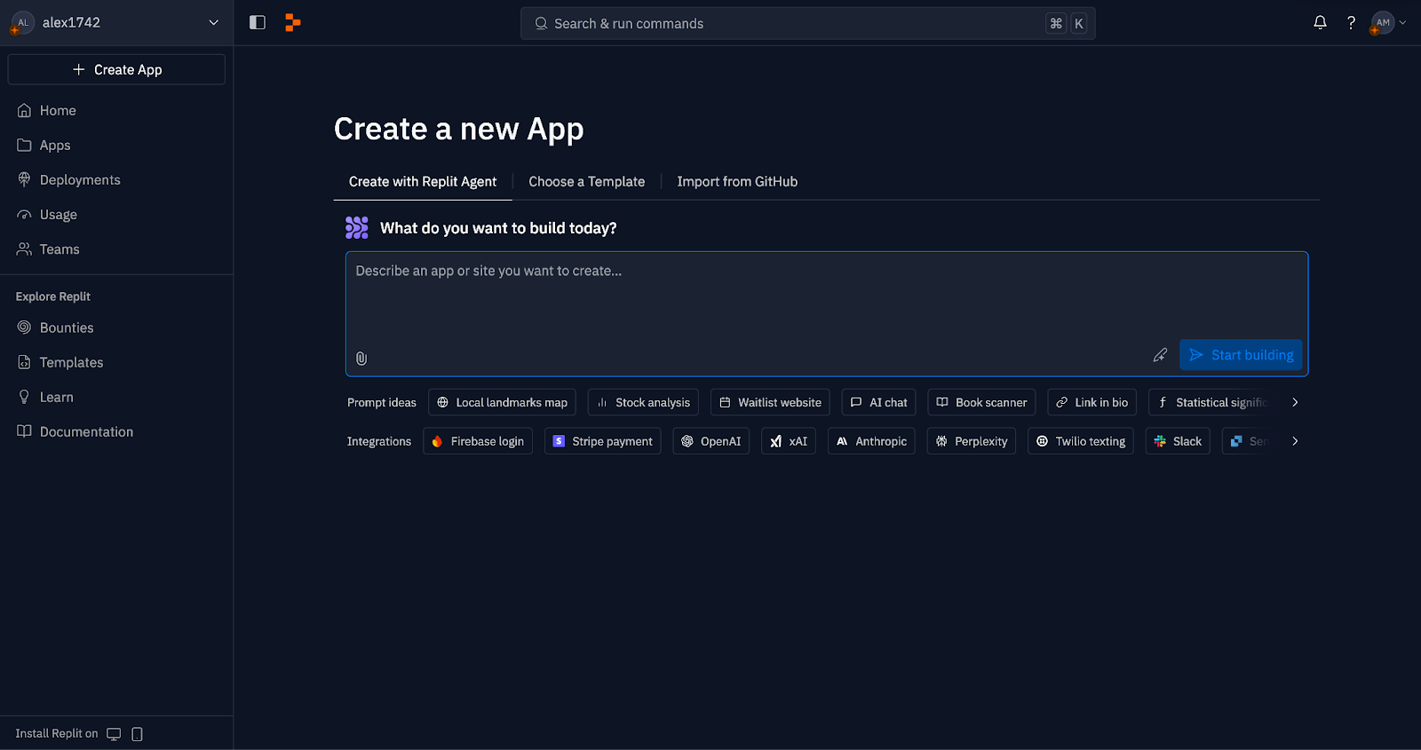The image size is (1421, 750).
Task: Choose the Waitlist website prompt idea
Action: pyautogui.click(x=770, y=403)
